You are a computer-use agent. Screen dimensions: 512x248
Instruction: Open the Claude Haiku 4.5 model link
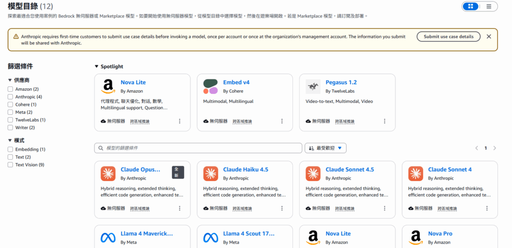(x=245, y=170)
